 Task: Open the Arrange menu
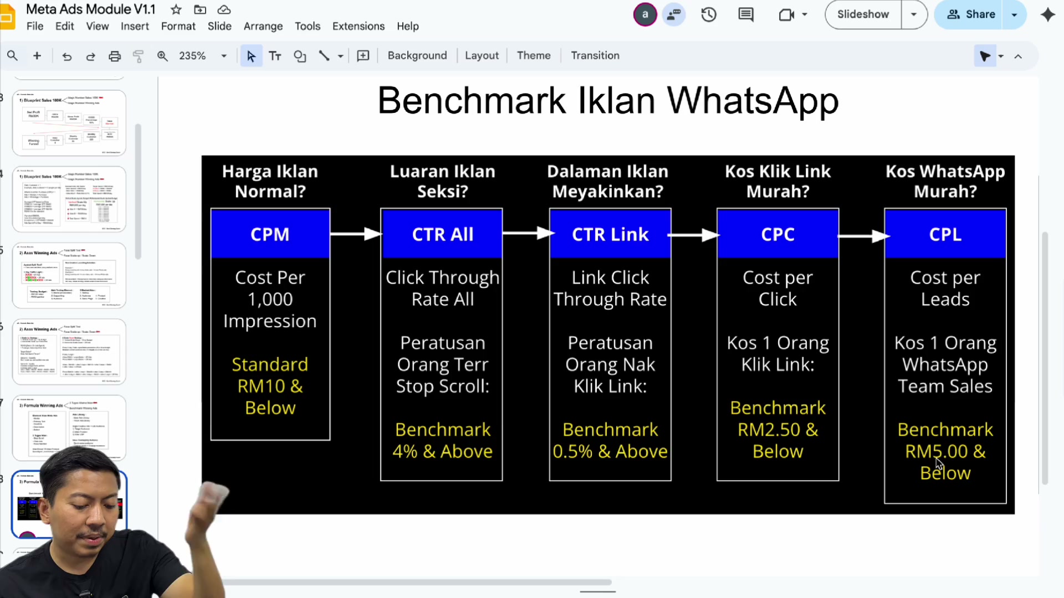coord(263,26)
